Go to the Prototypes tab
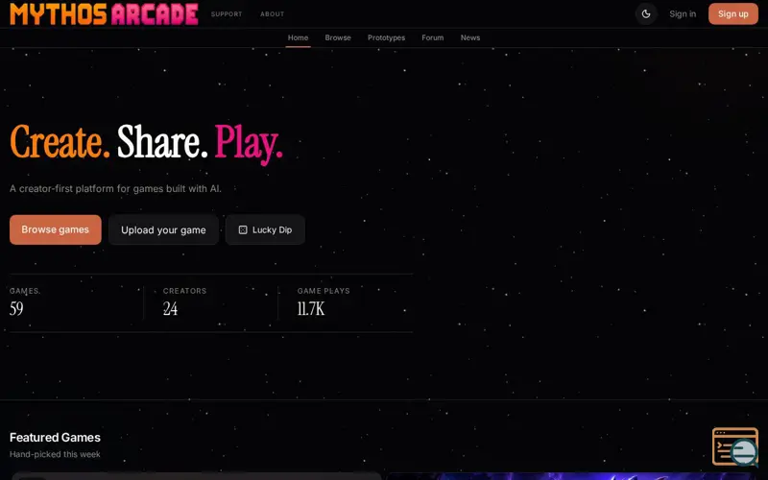This screenshot has height=480, width=768. (x=386, y=37)
